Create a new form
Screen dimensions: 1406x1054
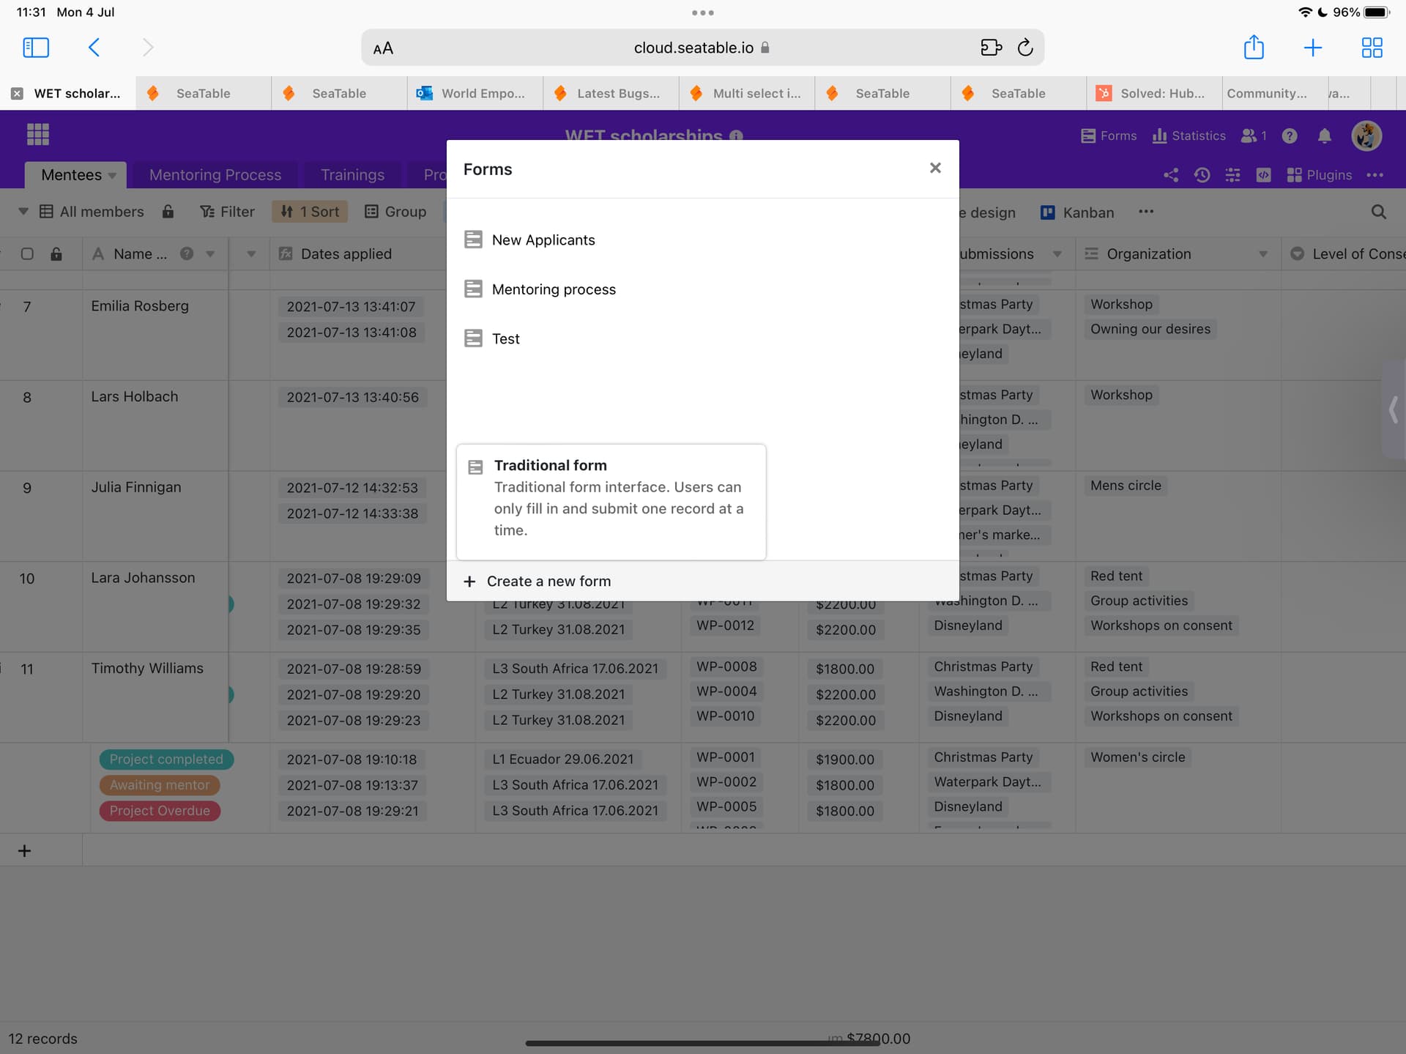(x=548, y=581)
